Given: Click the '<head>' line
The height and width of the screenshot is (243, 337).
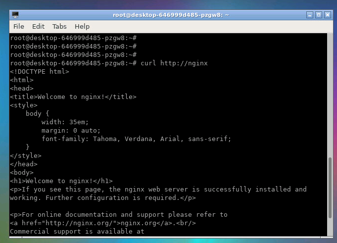Looking at the screenshot, I should tap(22, 88).
